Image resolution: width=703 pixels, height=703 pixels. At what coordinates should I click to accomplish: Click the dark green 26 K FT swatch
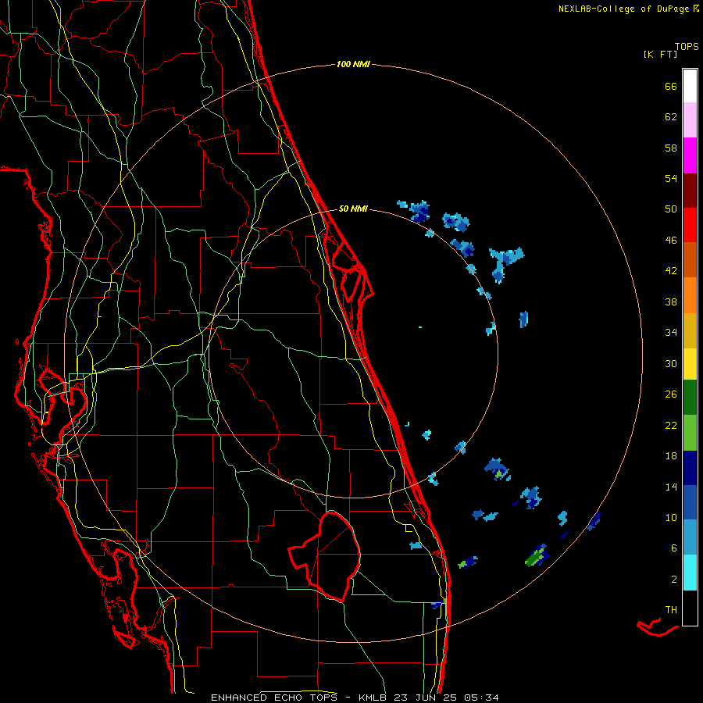click(x=690, y=398)
